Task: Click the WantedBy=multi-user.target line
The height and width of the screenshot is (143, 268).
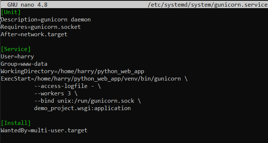Action: coord(44,130)
